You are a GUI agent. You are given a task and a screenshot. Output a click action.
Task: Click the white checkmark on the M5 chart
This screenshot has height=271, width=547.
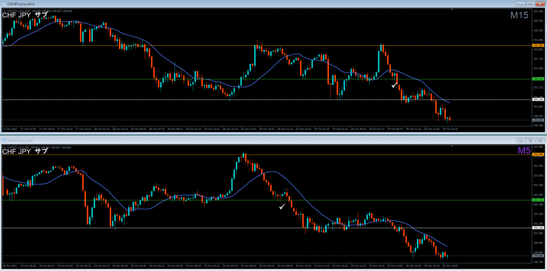(282, 206)
